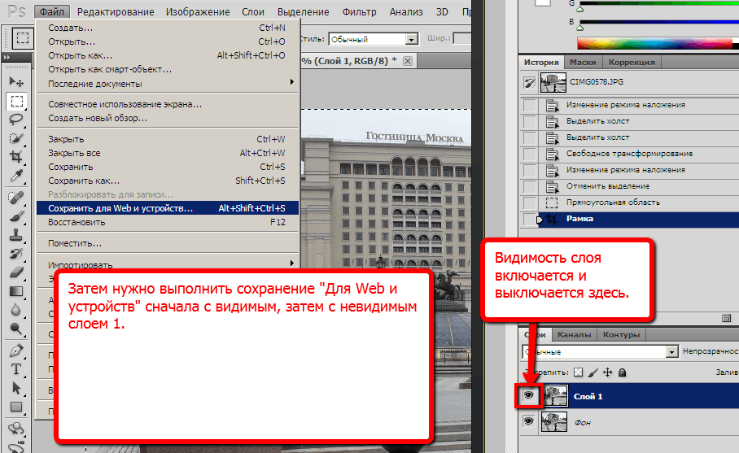This screenshot has height=453, width=739.
Task: Click the lock transparent pixels icon
Action: (x=579, y=372)
